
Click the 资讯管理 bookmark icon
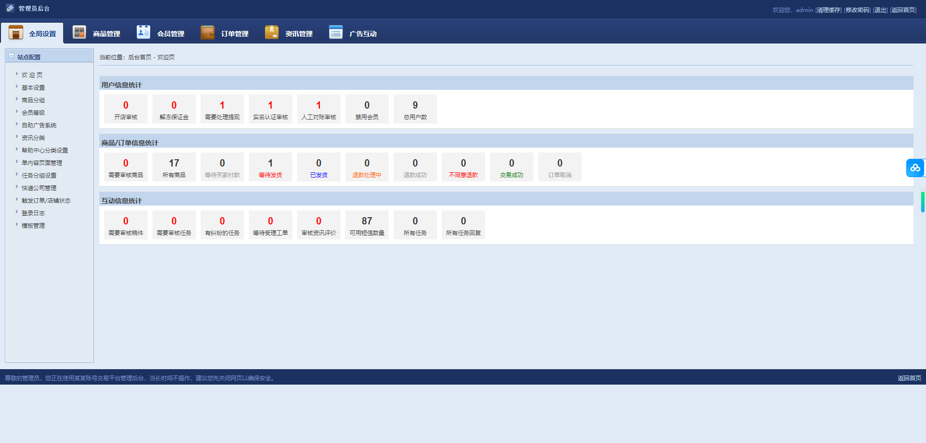click(x=272, y=32)
